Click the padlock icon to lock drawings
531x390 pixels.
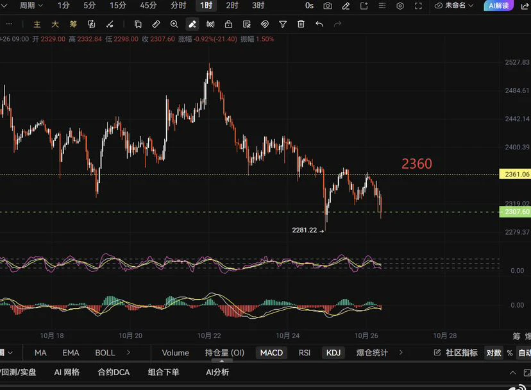(x=228, y=24)
